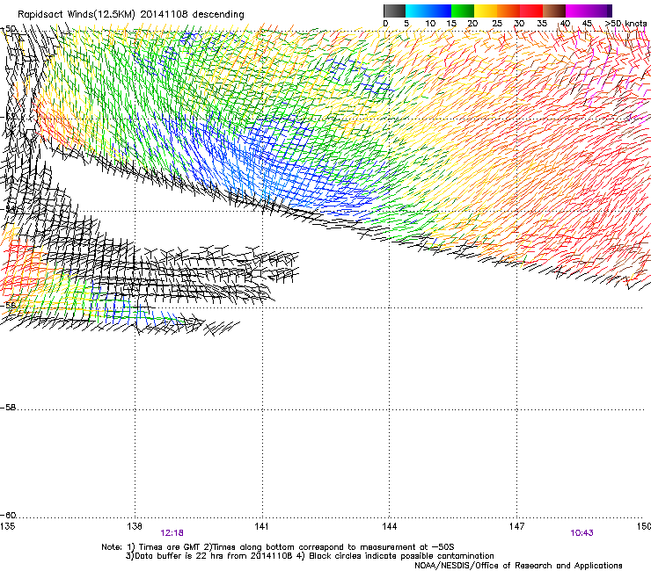The width and height of the screenshot is (651, 571).
Task: Click the 147 longitude axis label
Action: (516, 526)
